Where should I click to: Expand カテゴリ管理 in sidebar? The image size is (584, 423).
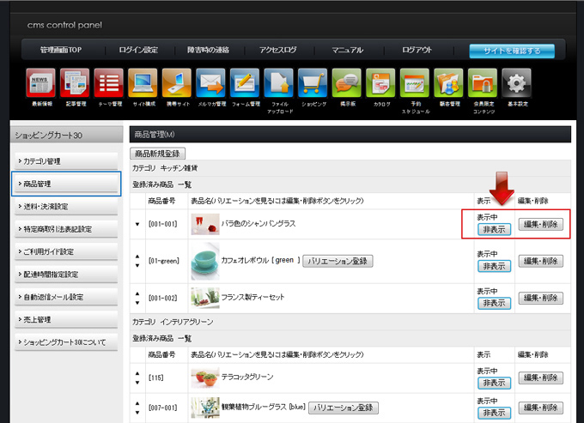[x=66, y=161]
